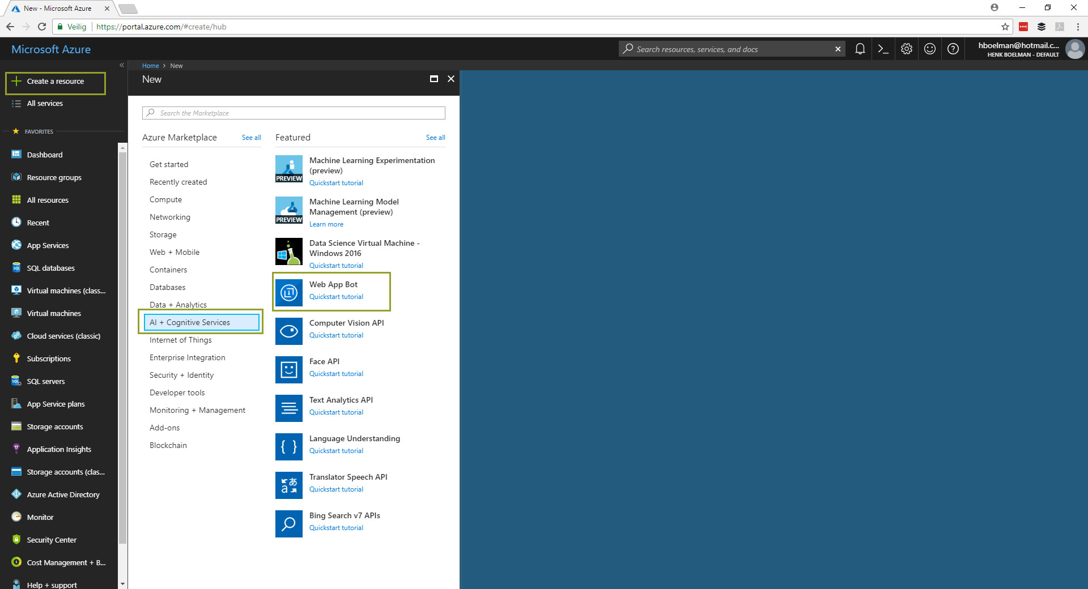The width and height of the screenshot is (1088, 589).
Task: Click the feedback smiley icon
Action: click(930, 49)
